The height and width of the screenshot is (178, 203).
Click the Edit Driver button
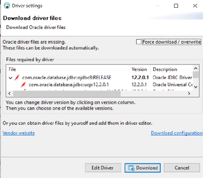[103, 168]
